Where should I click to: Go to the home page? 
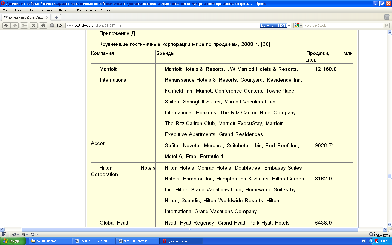click(x=43, y=25)
